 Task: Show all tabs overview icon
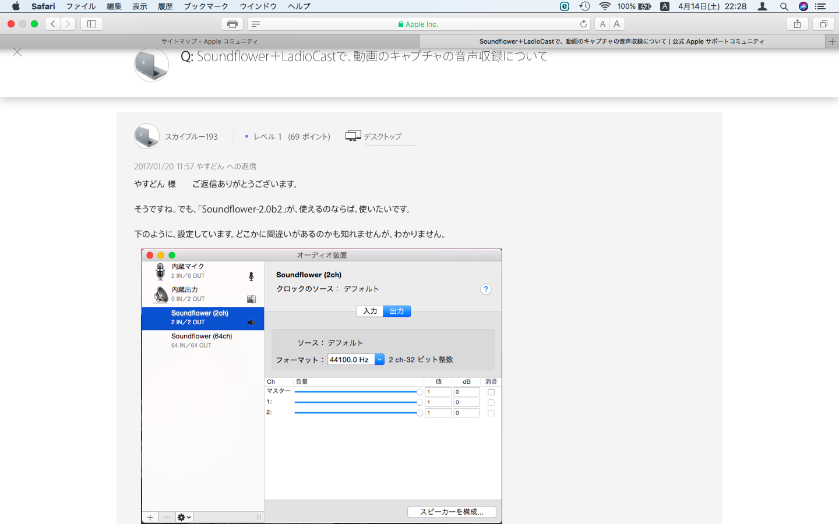click(x=823, y=24)
